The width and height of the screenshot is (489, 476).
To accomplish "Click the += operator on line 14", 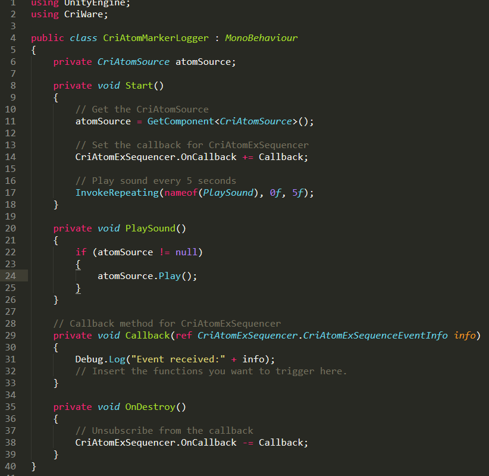I will (247, 157).
